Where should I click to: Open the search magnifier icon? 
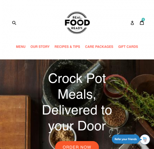point(14,23)
